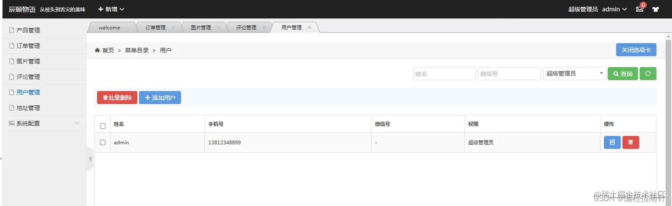This screenshot has height=206, width=672.
Task: Expand the 系统配置 sidebar menu
Action: (44, 123)
